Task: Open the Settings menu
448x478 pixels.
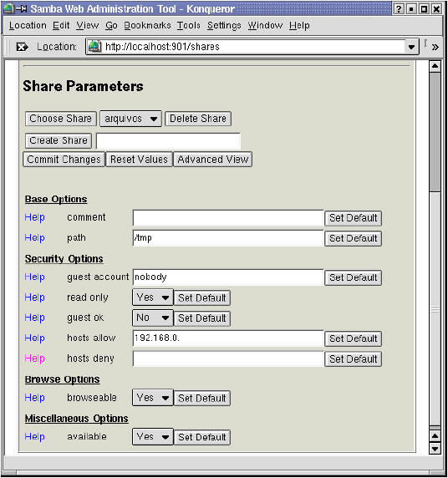Action: click(224, 25)
